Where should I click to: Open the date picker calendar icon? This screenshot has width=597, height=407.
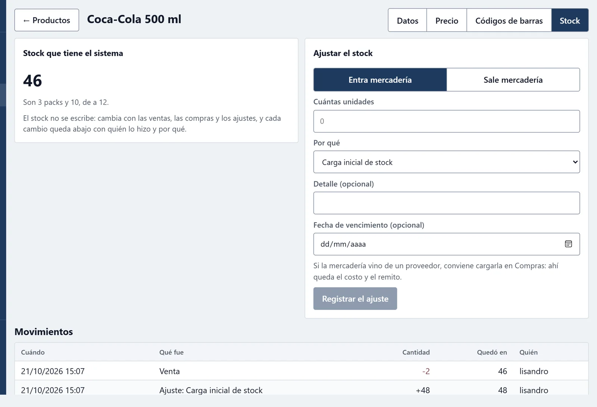pos(568,244)
